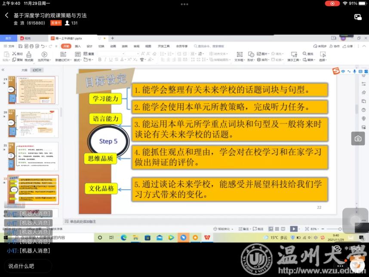Toggle normal view icon in status bar
Screen dimensions: 369x277
(271, 229)
